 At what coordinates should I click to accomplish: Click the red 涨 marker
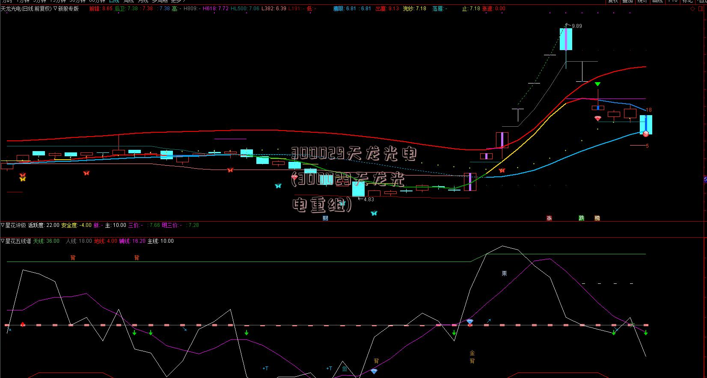click(549, 218)
